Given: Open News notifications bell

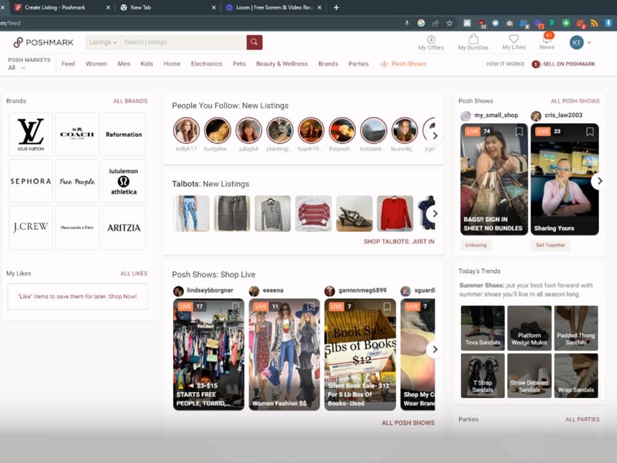Looking at the screenshot, I should coord(547,41).
